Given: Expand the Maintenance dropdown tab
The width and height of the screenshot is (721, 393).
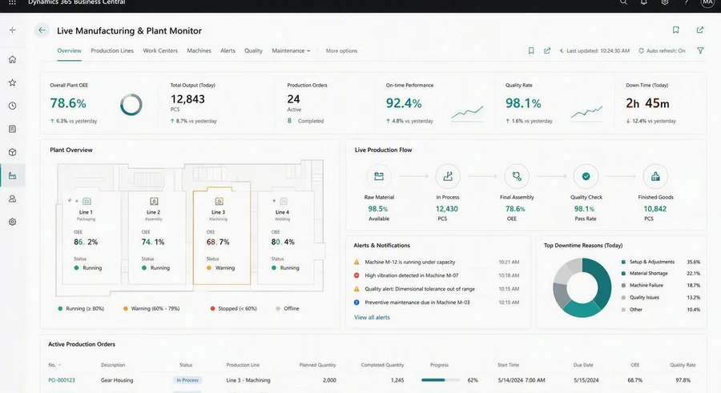Looking at the screenshot, I should coord(291,50).
